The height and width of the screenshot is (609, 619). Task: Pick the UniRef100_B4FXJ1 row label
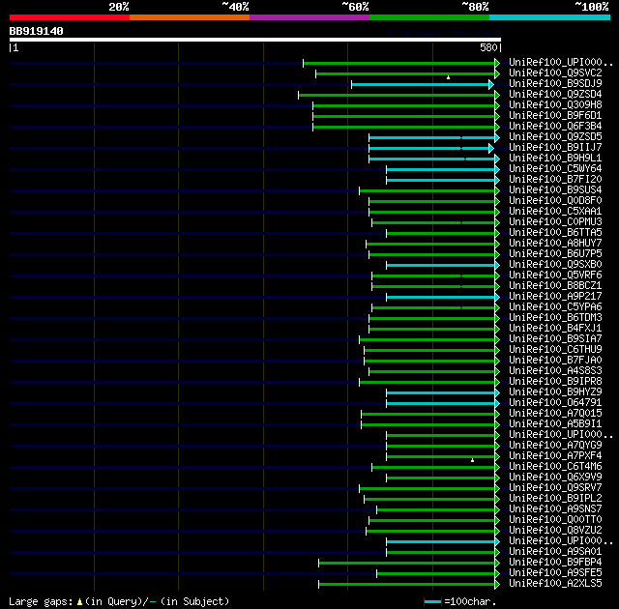[x=555, y=329]
